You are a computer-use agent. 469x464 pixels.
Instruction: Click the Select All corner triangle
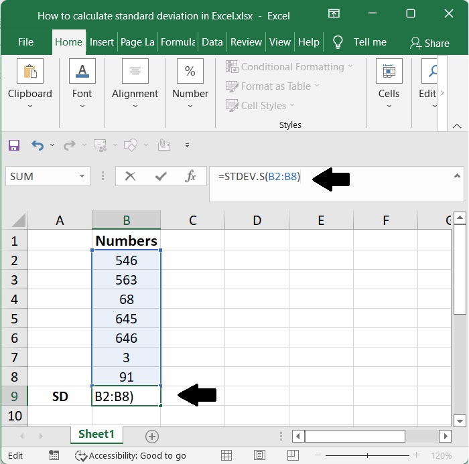[19, 221]
